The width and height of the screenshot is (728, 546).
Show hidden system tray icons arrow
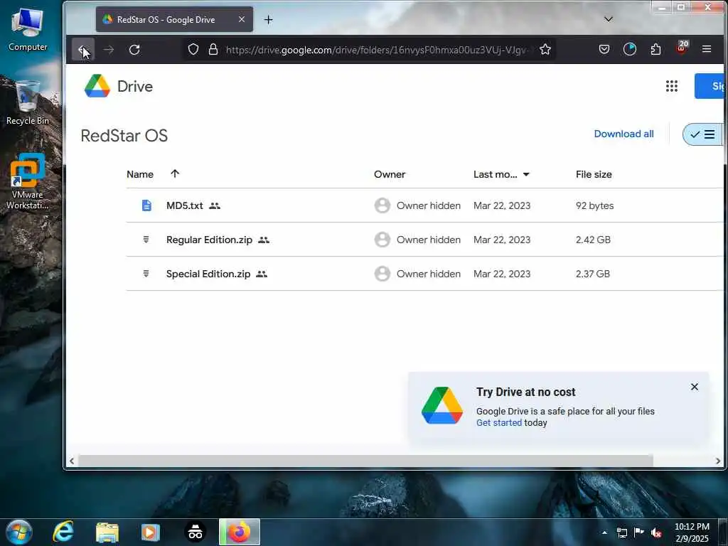[604, 532]
